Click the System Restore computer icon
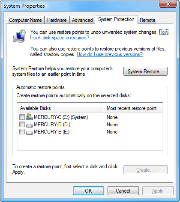The image size is (180, 202). (19, 36)
